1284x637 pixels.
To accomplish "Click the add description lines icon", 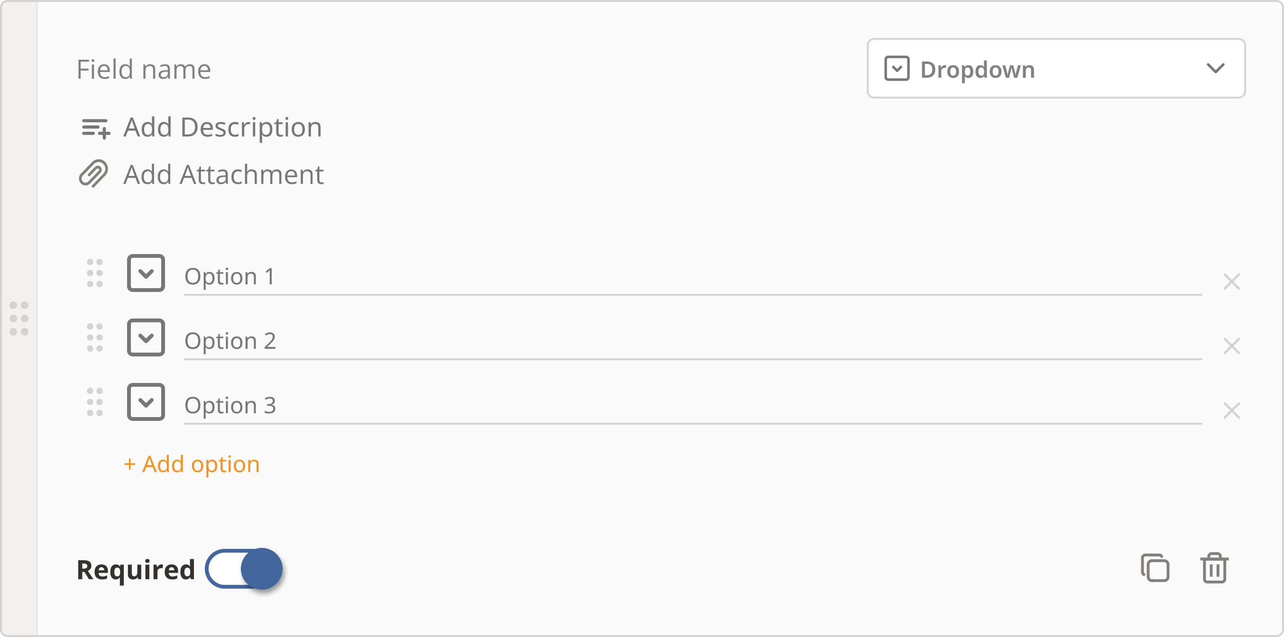I will (95, 127).
